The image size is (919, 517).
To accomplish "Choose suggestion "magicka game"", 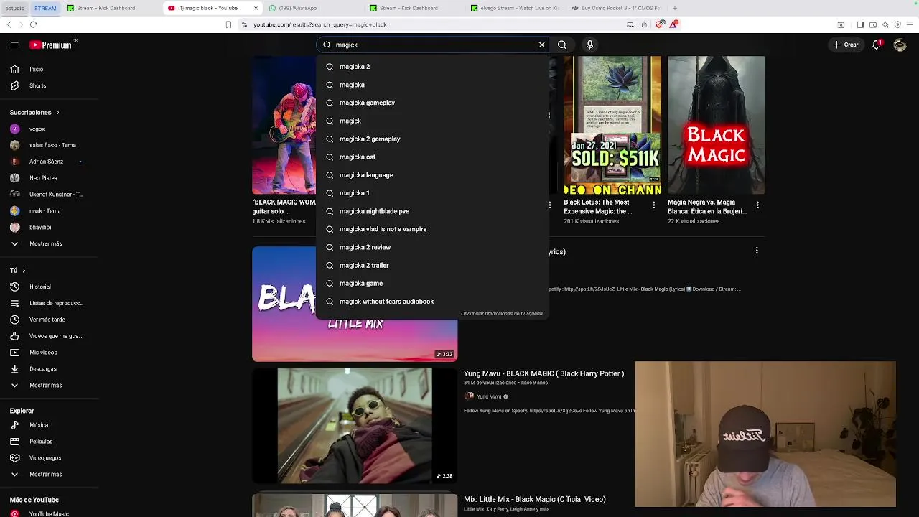I will pyautogui.click(x=432, y=283).
